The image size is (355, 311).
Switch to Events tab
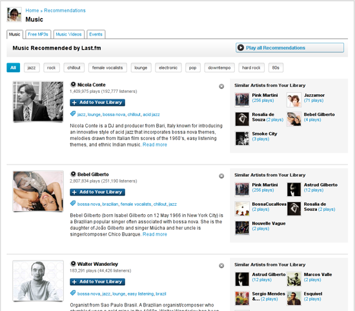point(96,34)
